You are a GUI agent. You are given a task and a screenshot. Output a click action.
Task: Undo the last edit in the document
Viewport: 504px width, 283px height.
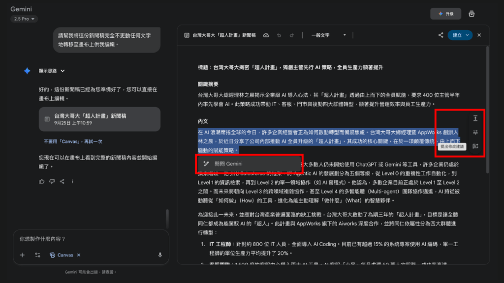[x=279, y=35]
